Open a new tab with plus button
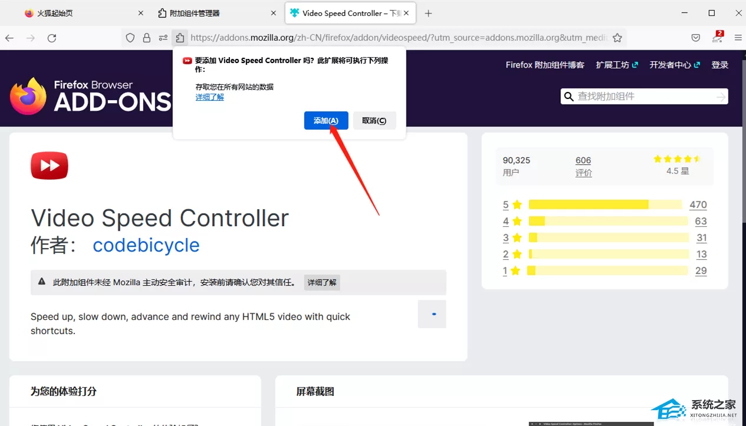Image resolution: width=746 pixels, height=426 pixels. click(x=429, y=13)
